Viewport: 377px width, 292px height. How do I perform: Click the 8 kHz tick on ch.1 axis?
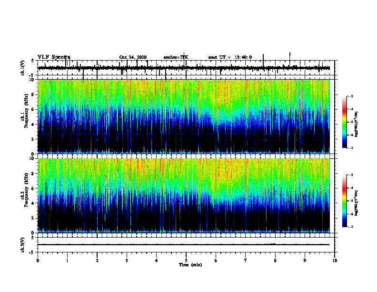[x=33, y=94]
